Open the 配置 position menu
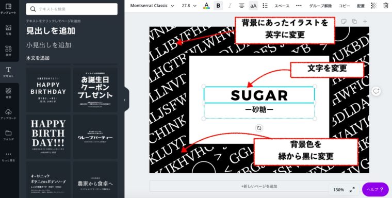Viewport: 392px width, 198px height. tap(361, 6)
